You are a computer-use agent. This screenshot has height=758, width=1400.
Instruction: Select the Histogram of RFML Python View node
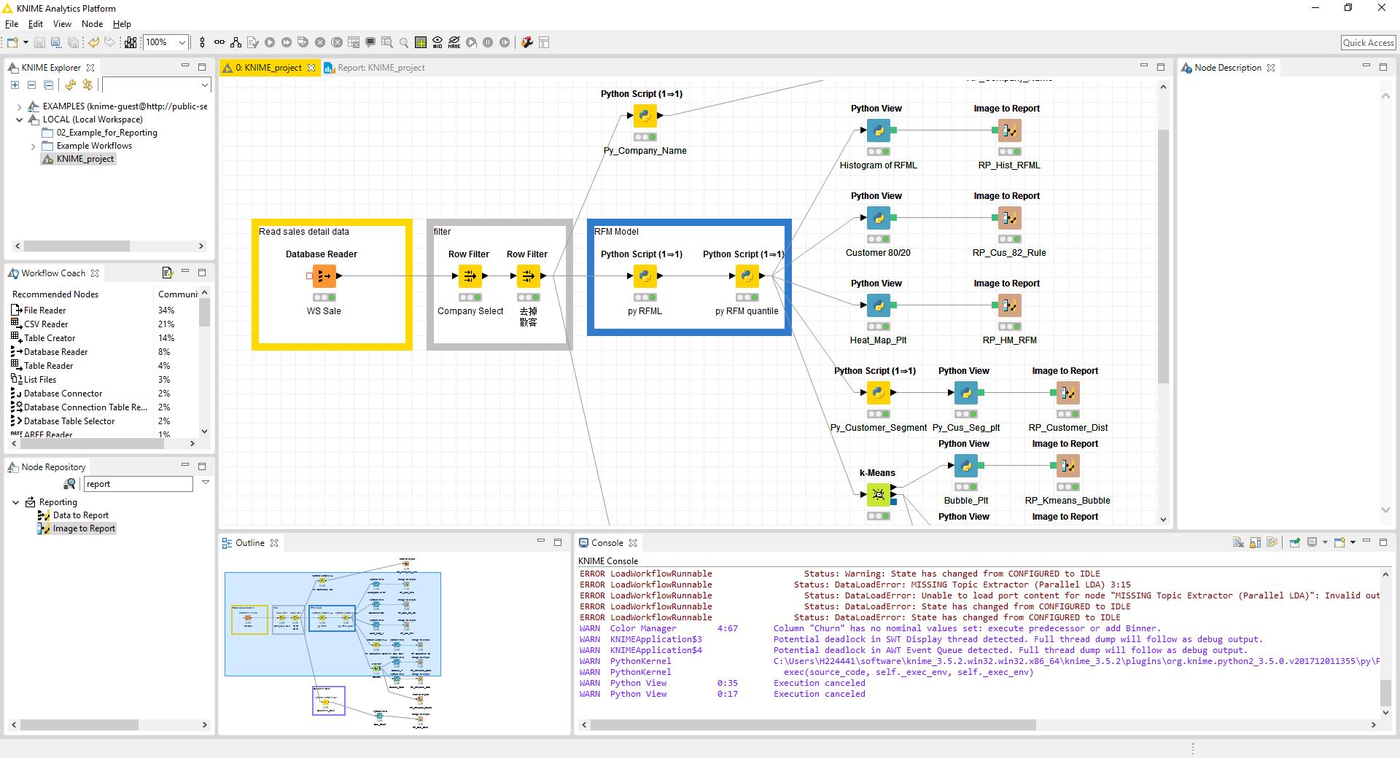coord(879,130)
